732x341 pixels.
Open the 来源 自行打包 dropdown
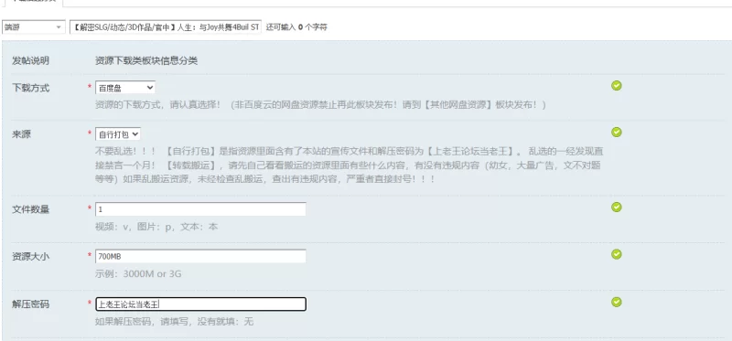tap(118, 134)
